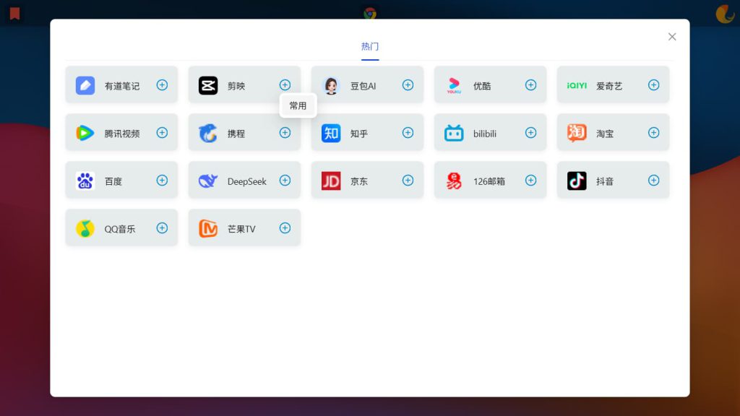Viewport: 740px width, 416px height.
Task: Click the bilibili TV icon
Action: click(454, 132)
